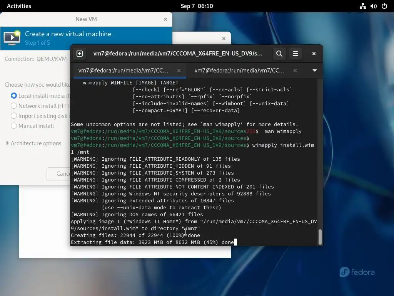Click the 'Step 1 of 5' label
The image size is (394, 296).
pyautogui.click(x=37, y=43)
